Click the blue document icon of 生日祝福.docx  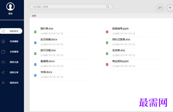click(35, 43)
